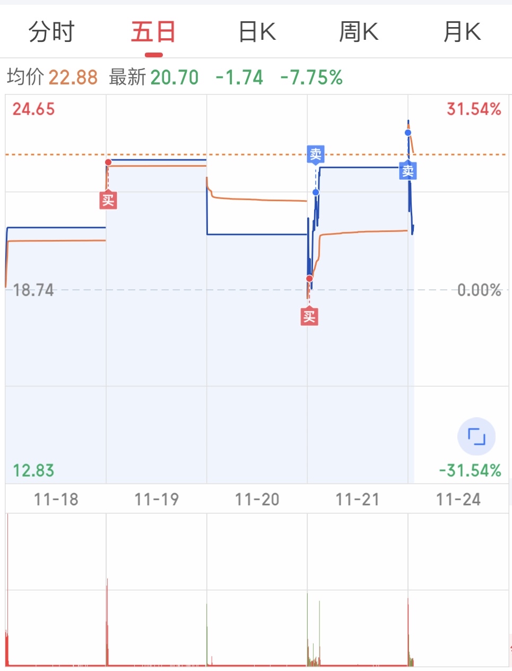The image size is (512, 671).
Task: Tap the 24.65 upper price label
Action: [x=33, y=109]
